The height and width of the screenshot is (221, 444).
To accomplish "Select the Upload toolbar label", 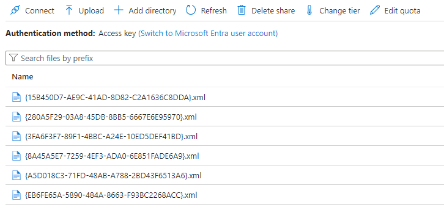I will tap(91, 11).
